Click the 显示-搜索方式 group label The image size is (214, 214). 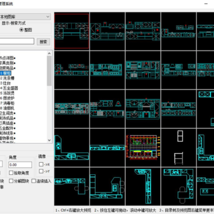coord(14,23)
